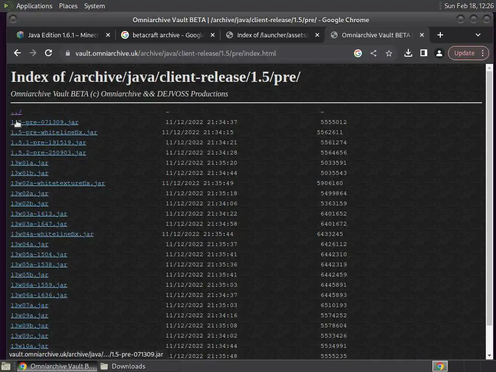The width and height of the screenshot is (496, 372).
Task: Open the 13w09c.jar link
Action: coord(30,336)
